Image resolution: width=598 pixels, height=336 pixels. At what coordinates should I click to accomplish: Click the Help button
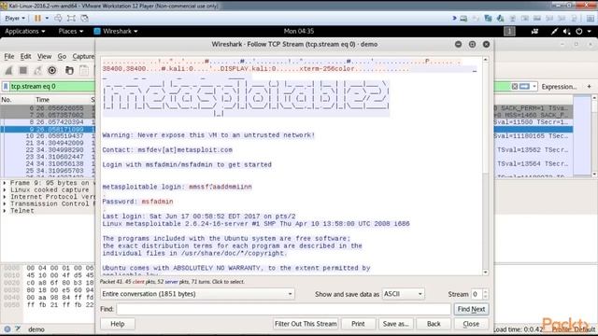click(118, 324)
